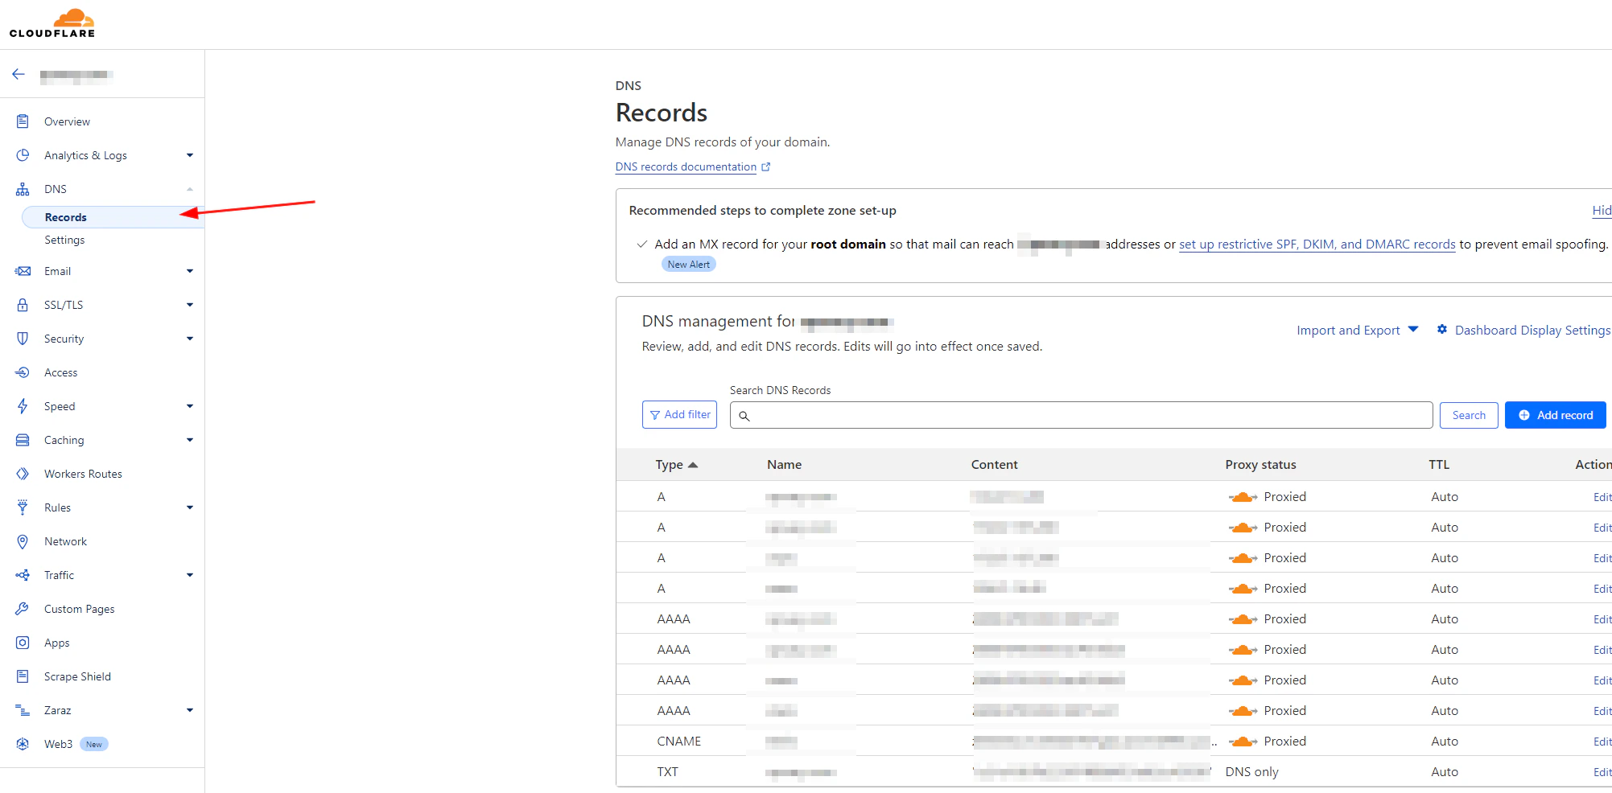Expand the Analytics & Logs dropdown
1612x793 pixels.
click(190, 155)
